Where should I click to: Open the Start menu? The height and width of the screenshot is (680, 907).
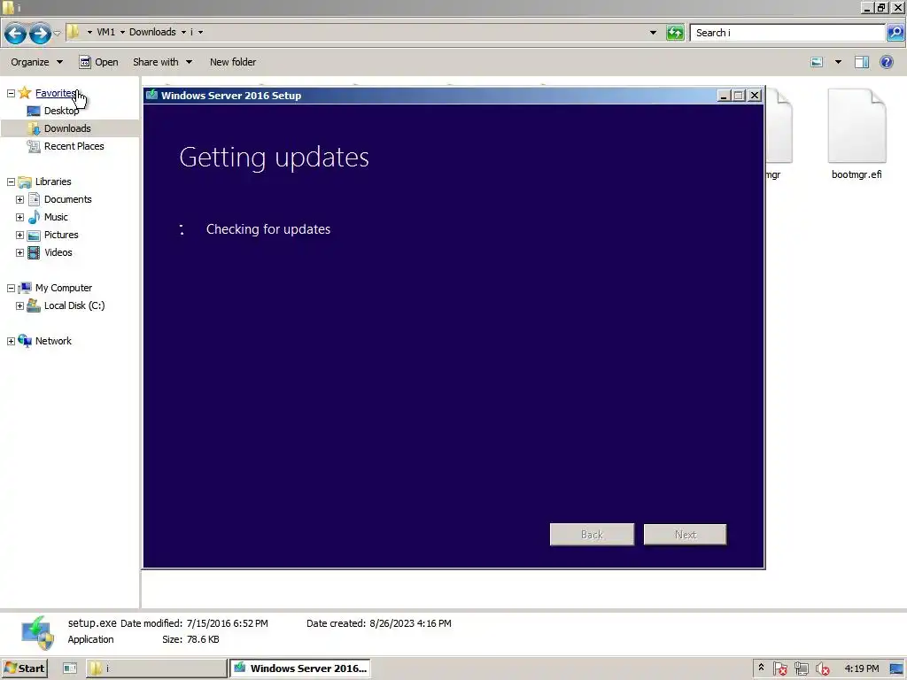click(x=24, y=668)
